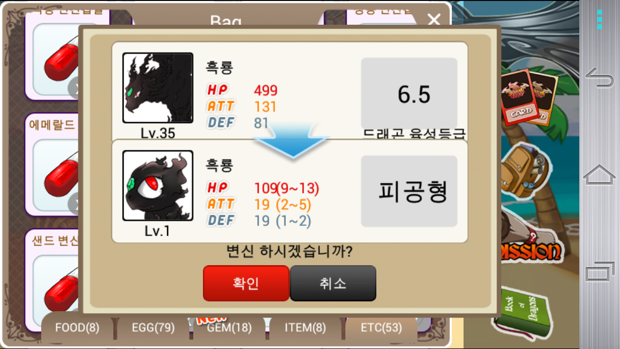Tap the 6.5 dragon growth grade box
Screen dimensions: 620x349
point(409,94)
